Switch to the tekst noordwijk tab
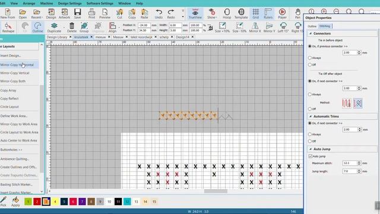The width and height of the screenshot is (380, 214). pos(141,37)
